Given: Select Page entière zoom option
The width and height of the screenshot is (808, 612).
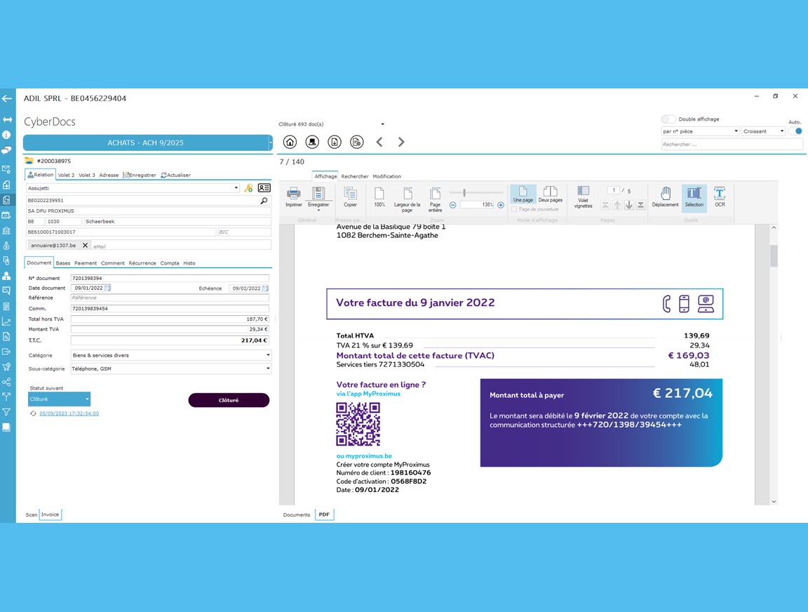Looking at the screenshot, I should 435,199.
